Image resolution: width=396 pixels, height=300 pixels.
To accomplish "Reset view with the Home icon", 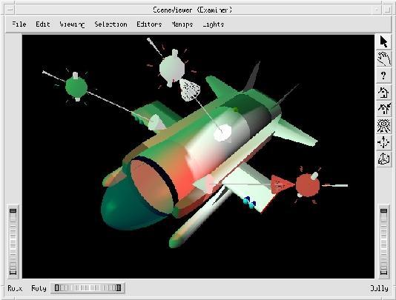I will (383, 92).
